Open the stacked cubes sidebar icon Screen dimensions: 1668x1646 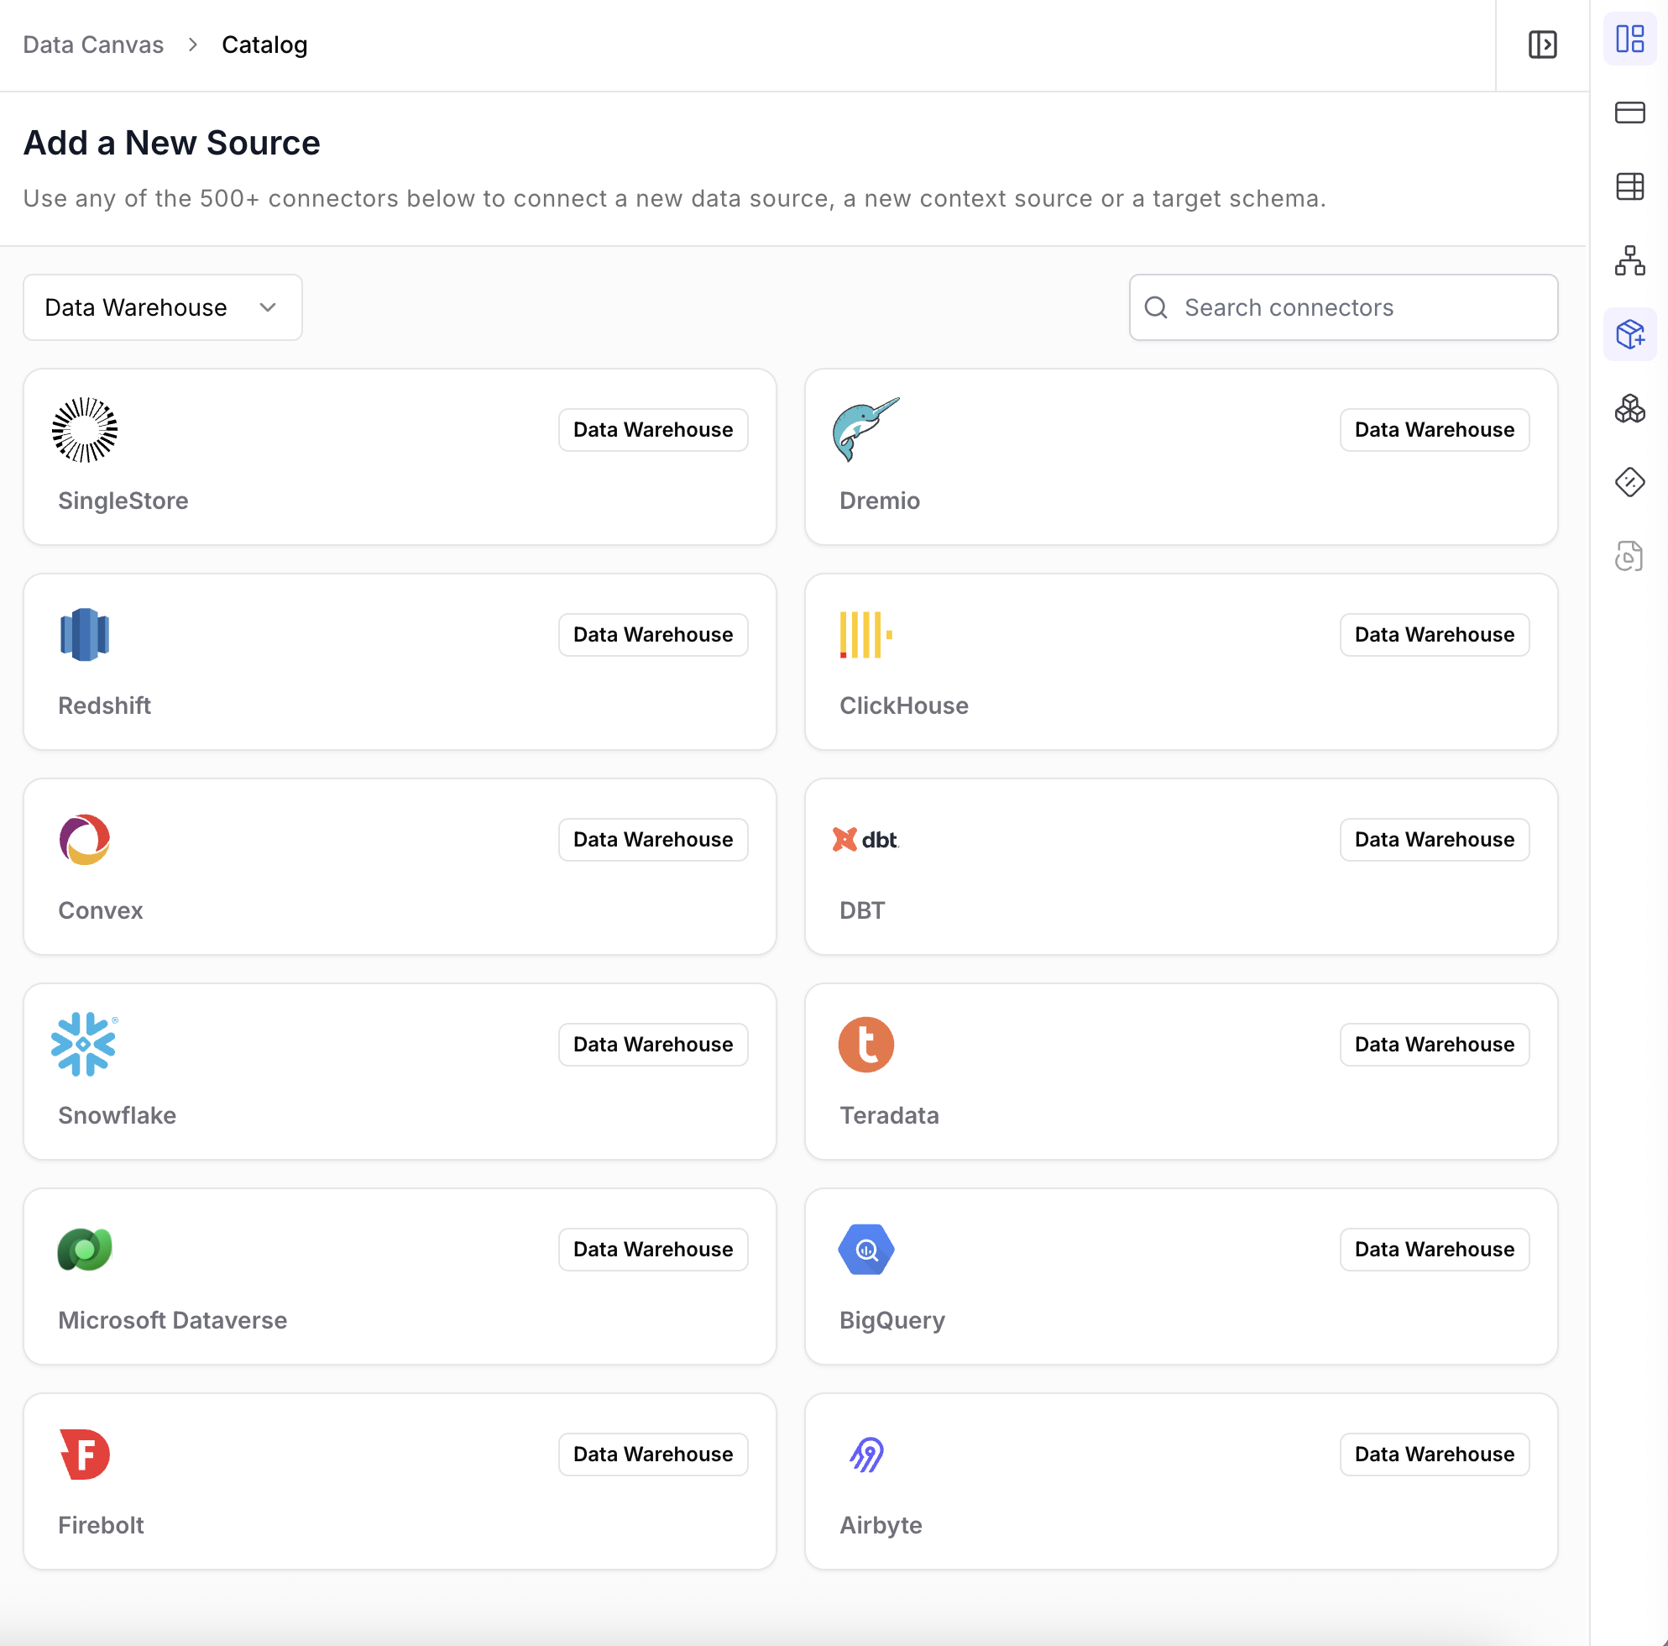pyautogui.click(x=1629, y=408)
